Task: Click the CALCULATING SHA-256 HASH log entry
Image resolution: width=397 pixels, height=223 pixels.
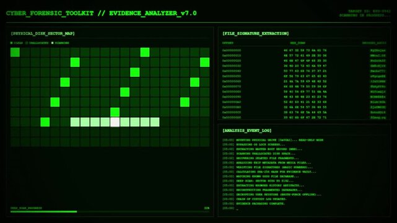Action: (x=269, y=172)
